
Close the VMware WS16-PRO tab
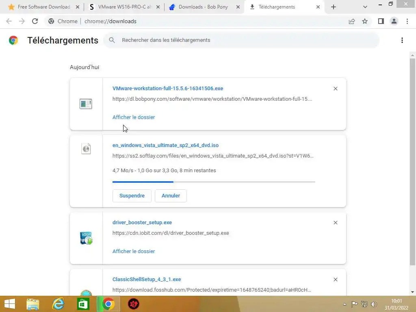pos(158,7)
